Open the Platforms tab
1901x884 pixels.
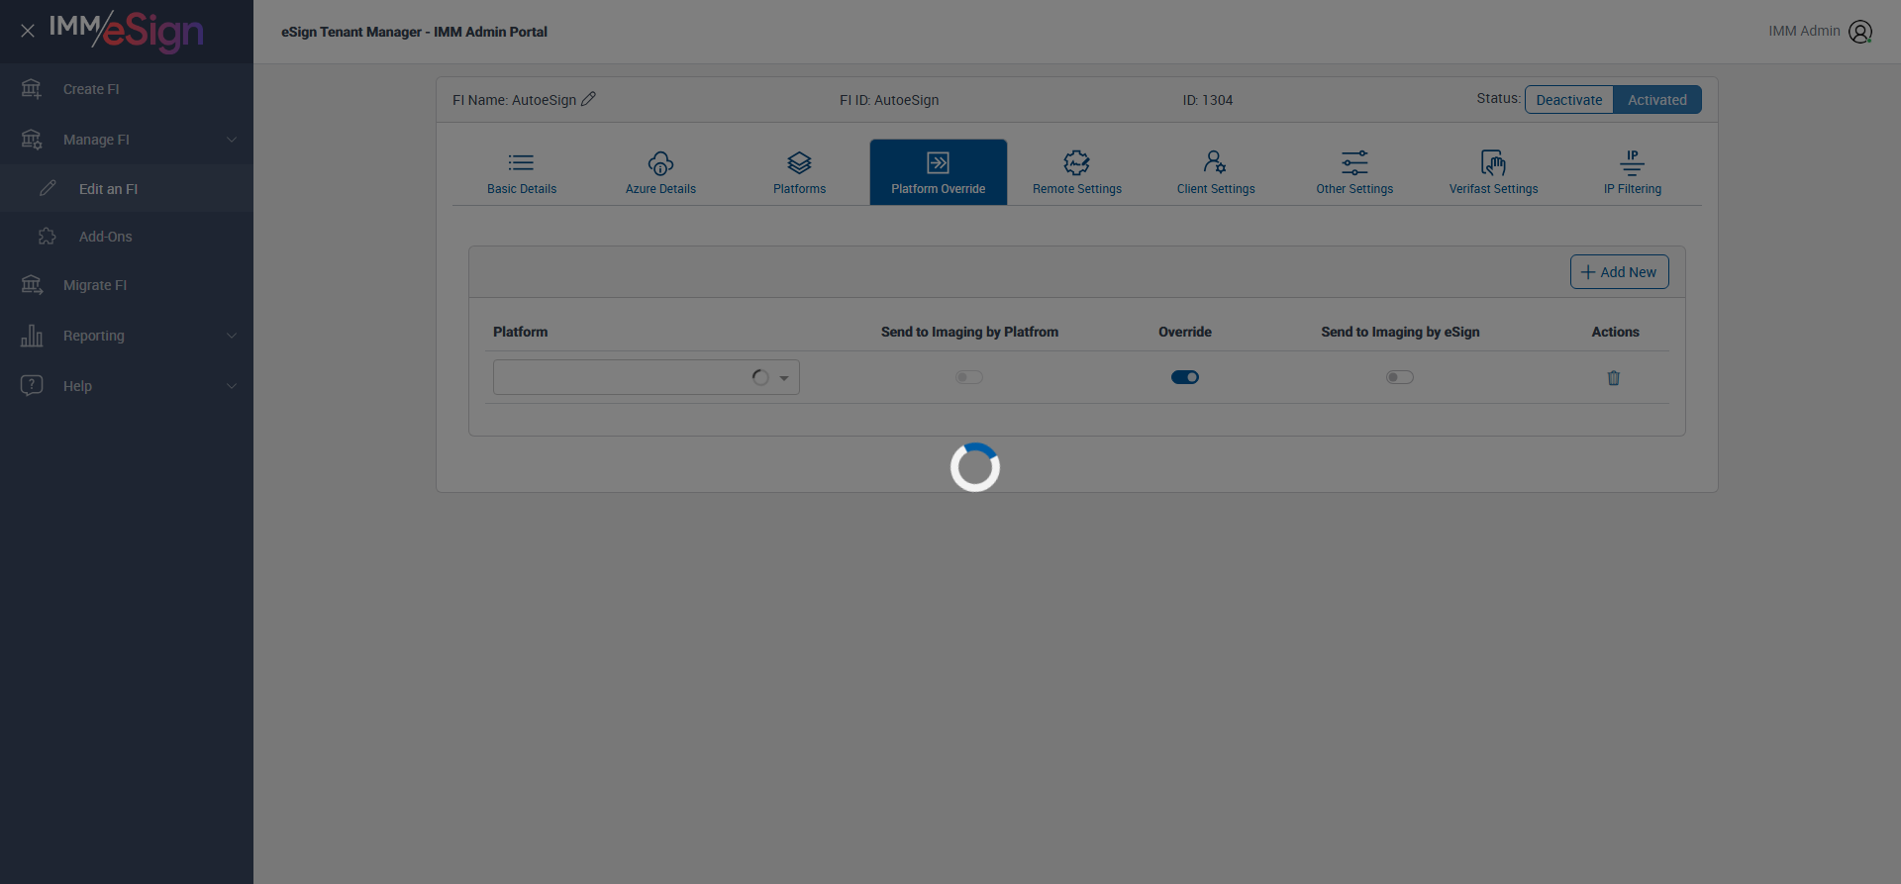pyautogui.click(x=799, y=172)
